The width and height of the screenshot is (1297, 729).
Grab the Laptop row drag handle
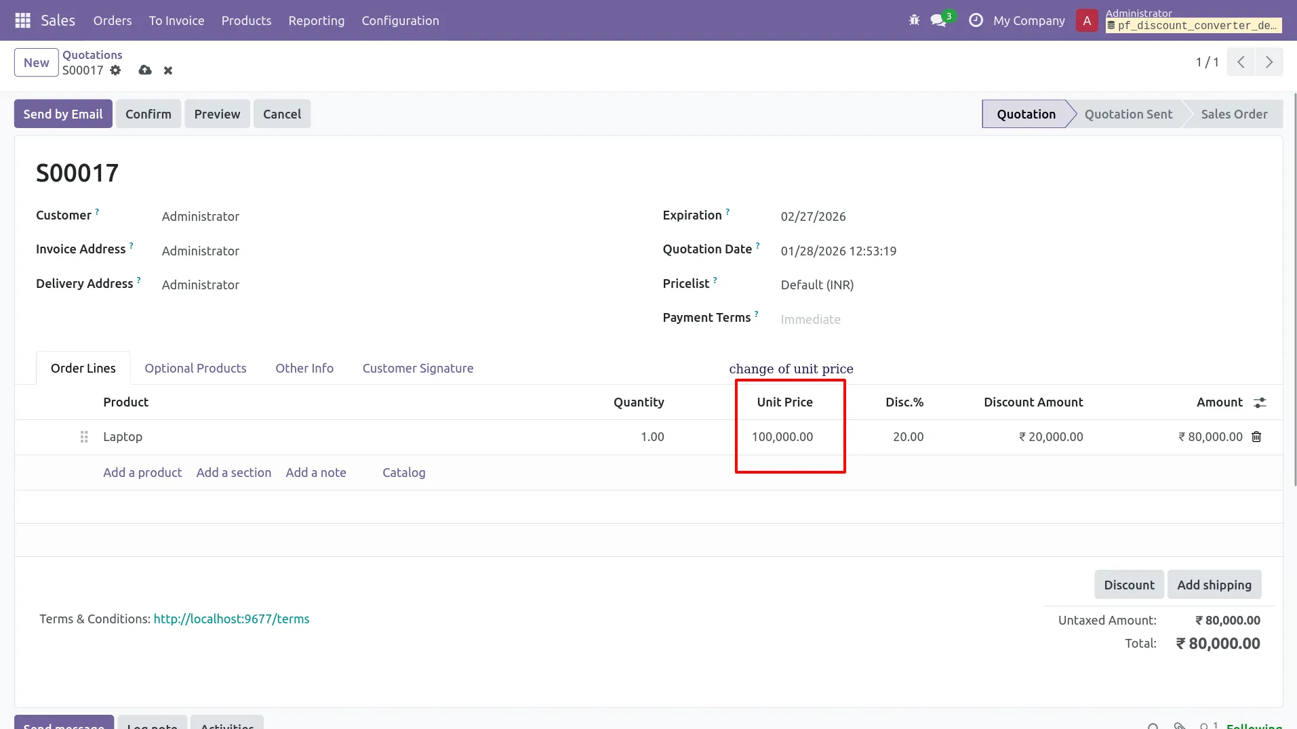coord(84,437)
